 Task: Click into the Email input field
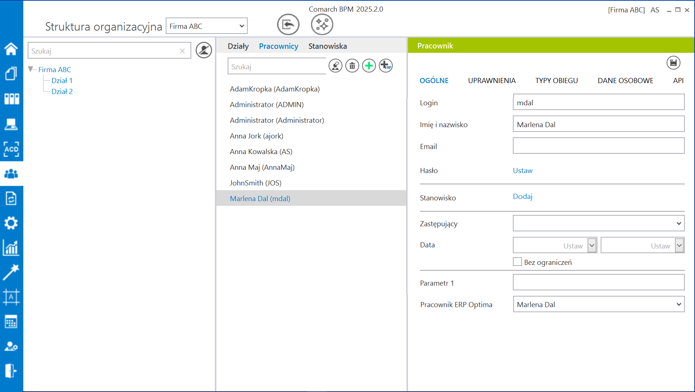598,146
